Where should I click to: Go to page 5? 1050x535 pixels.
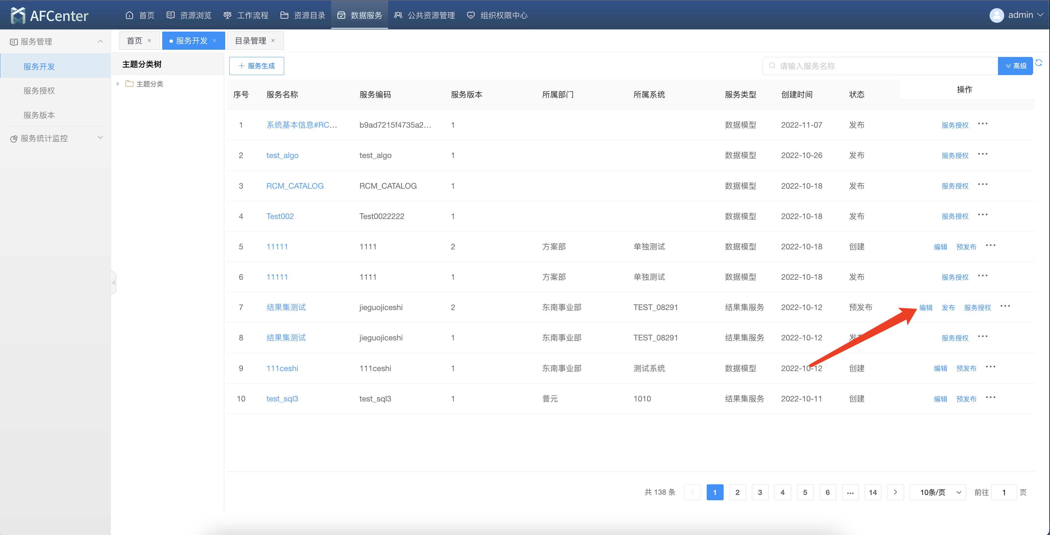tap(805, 492)
